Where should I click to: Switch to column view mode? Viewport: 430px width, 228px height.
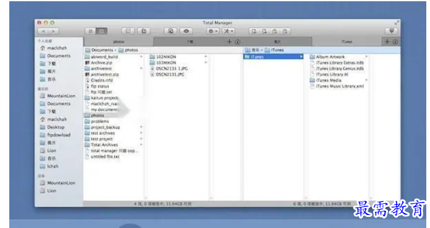101,32
